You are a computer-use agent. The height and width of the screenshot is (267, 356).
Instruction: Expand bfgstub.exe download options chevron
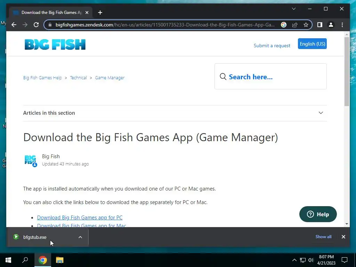(x=80, y=237)
